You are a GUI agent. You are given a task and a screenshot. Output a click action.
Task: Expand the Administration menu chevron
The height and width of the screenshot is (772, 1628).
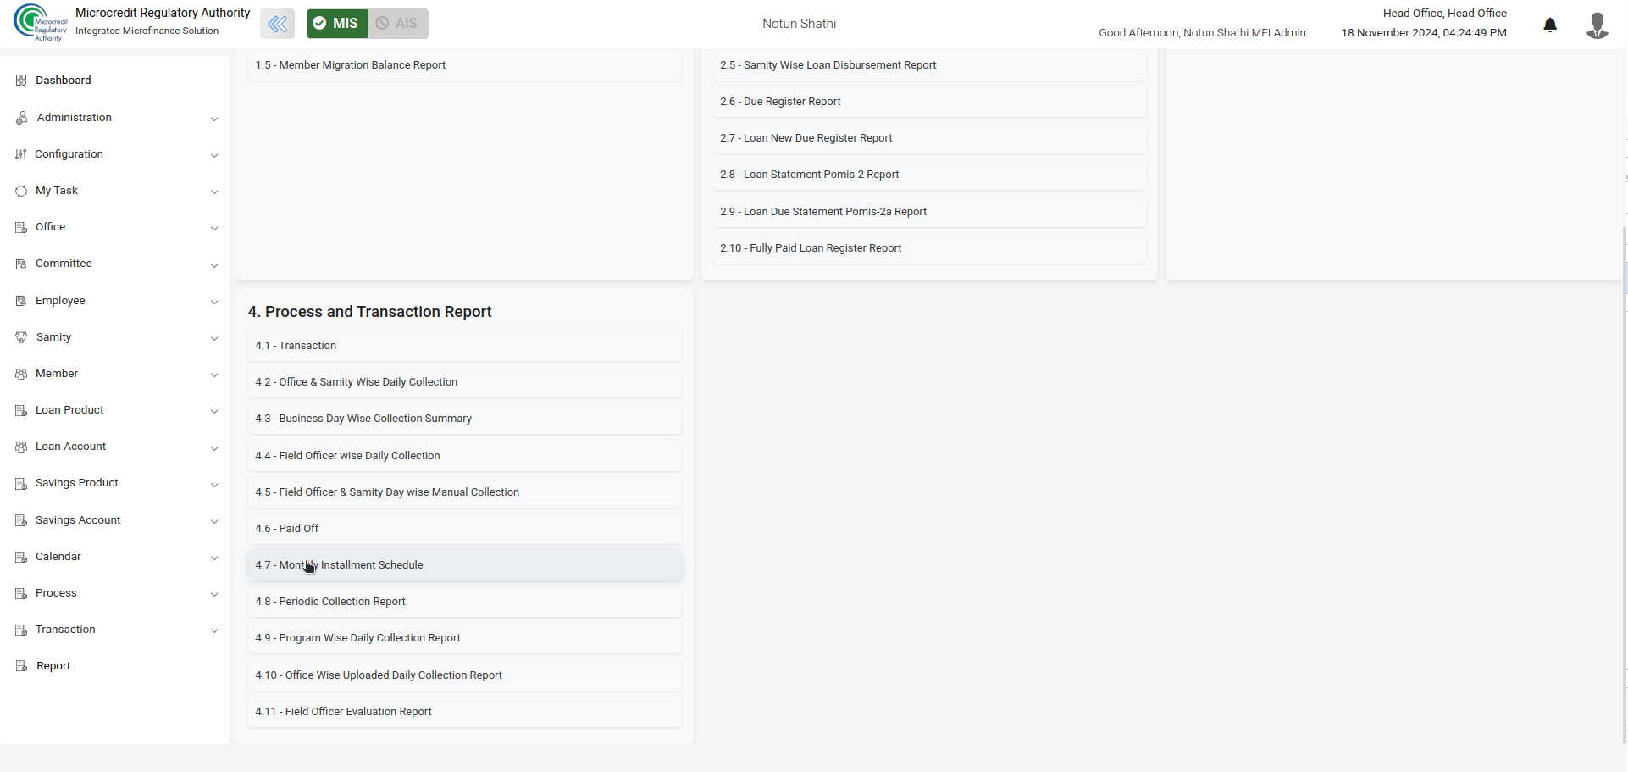pos(214,119)
